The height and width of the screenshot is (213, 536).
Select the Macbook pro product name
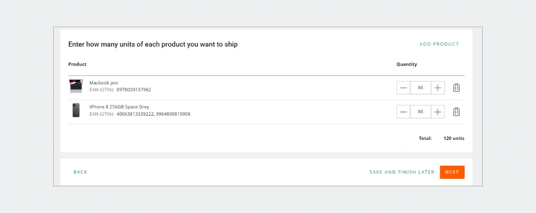[104, 83]
